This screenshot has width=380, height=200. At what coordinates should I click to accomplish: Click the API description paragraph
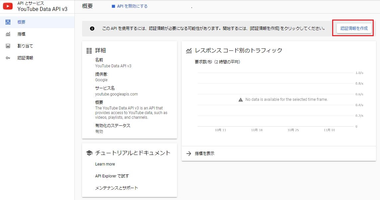[131, 113]
